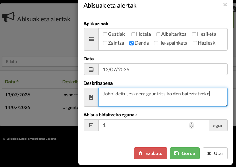Click the egun unit label addon
Screen dimensions: 236x167
(218, 125)
